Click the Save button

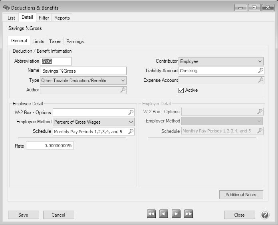(x=23, y=215)
